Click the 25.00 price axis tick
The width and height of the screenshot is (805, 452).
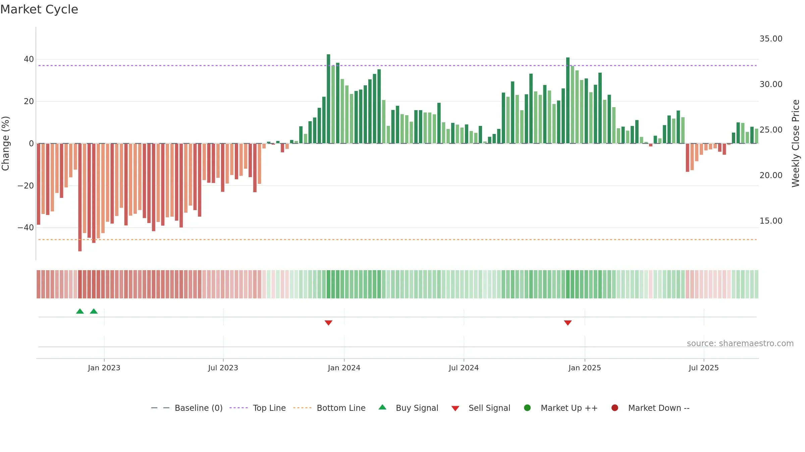point(771,130)
